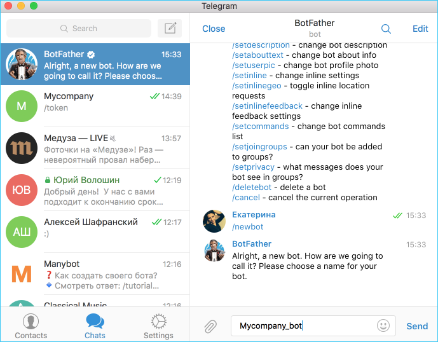Click the double checkmark on Екатерина's message

(x=397, y=215)
